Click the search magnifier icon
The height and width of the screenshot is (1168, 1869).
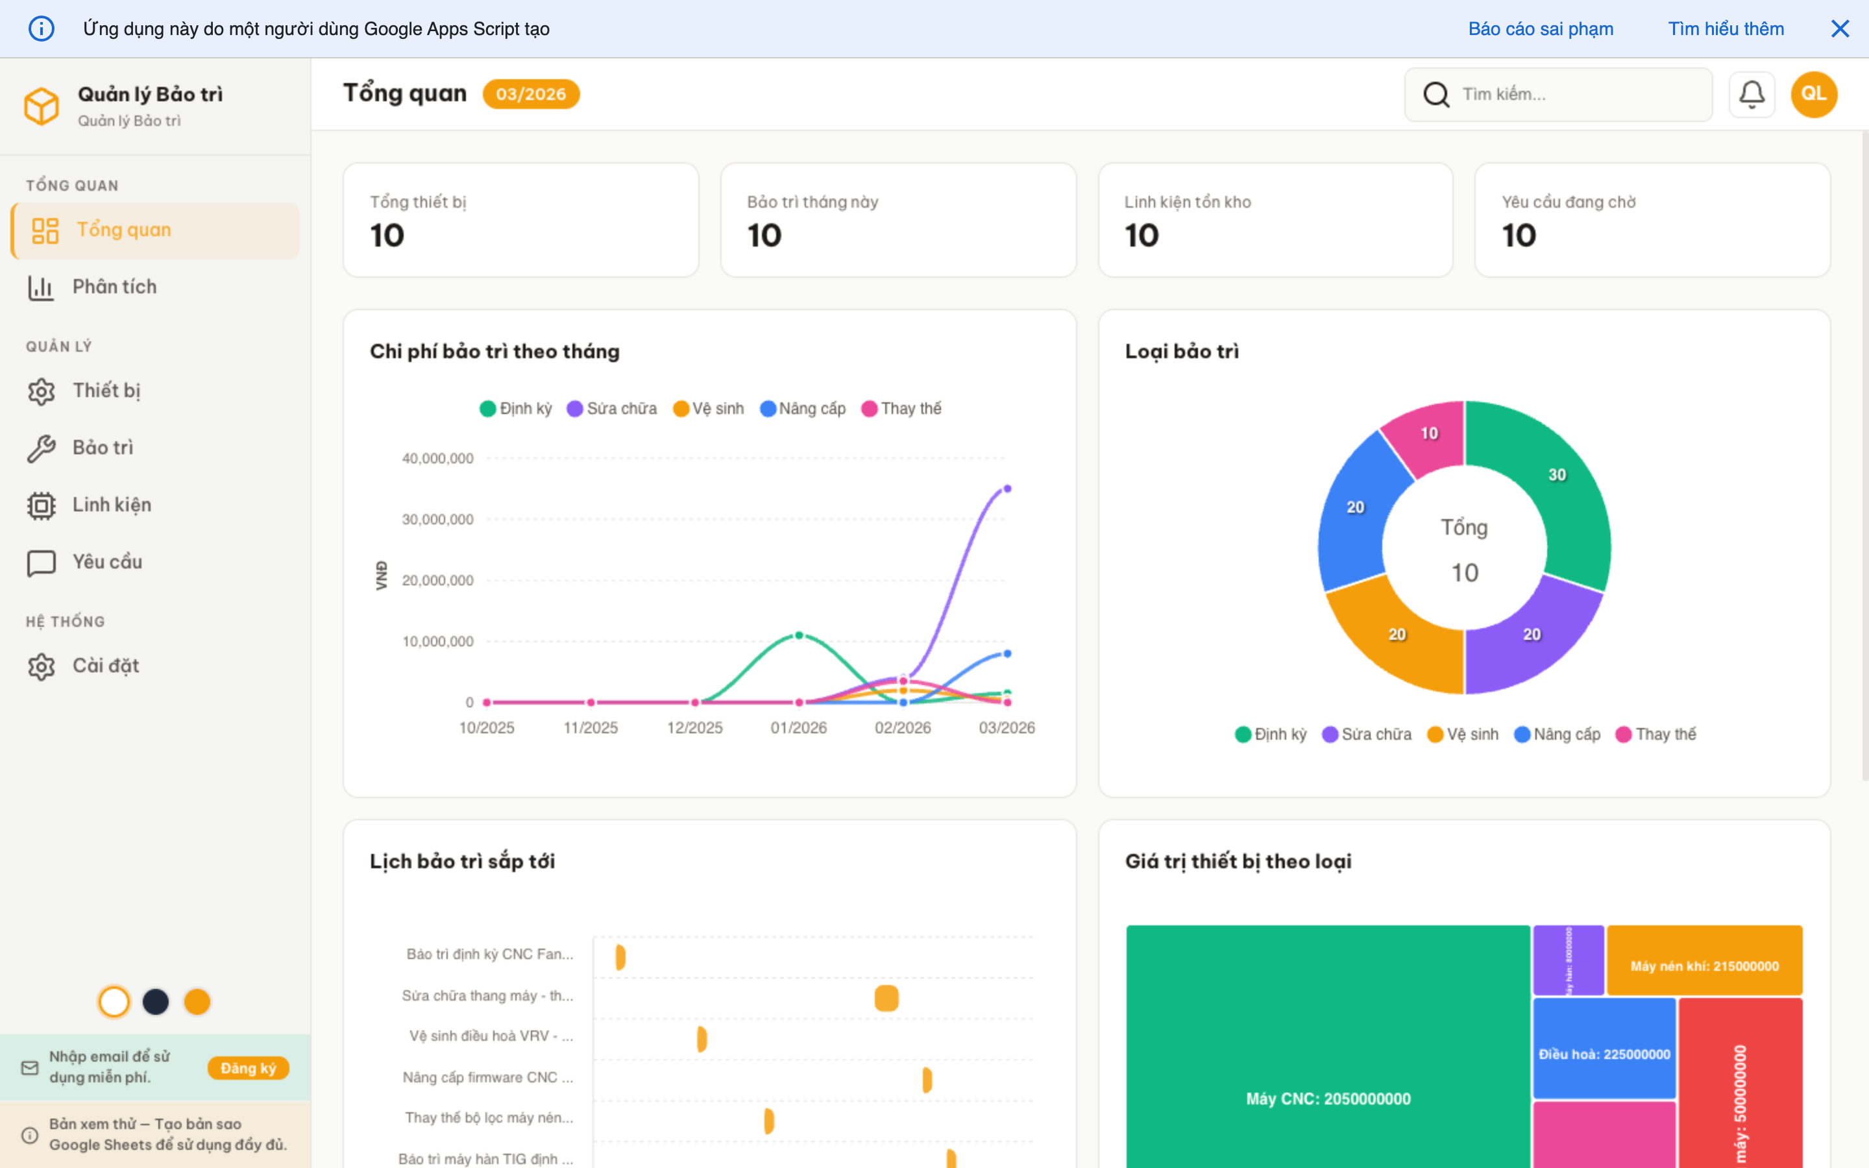1435,94
